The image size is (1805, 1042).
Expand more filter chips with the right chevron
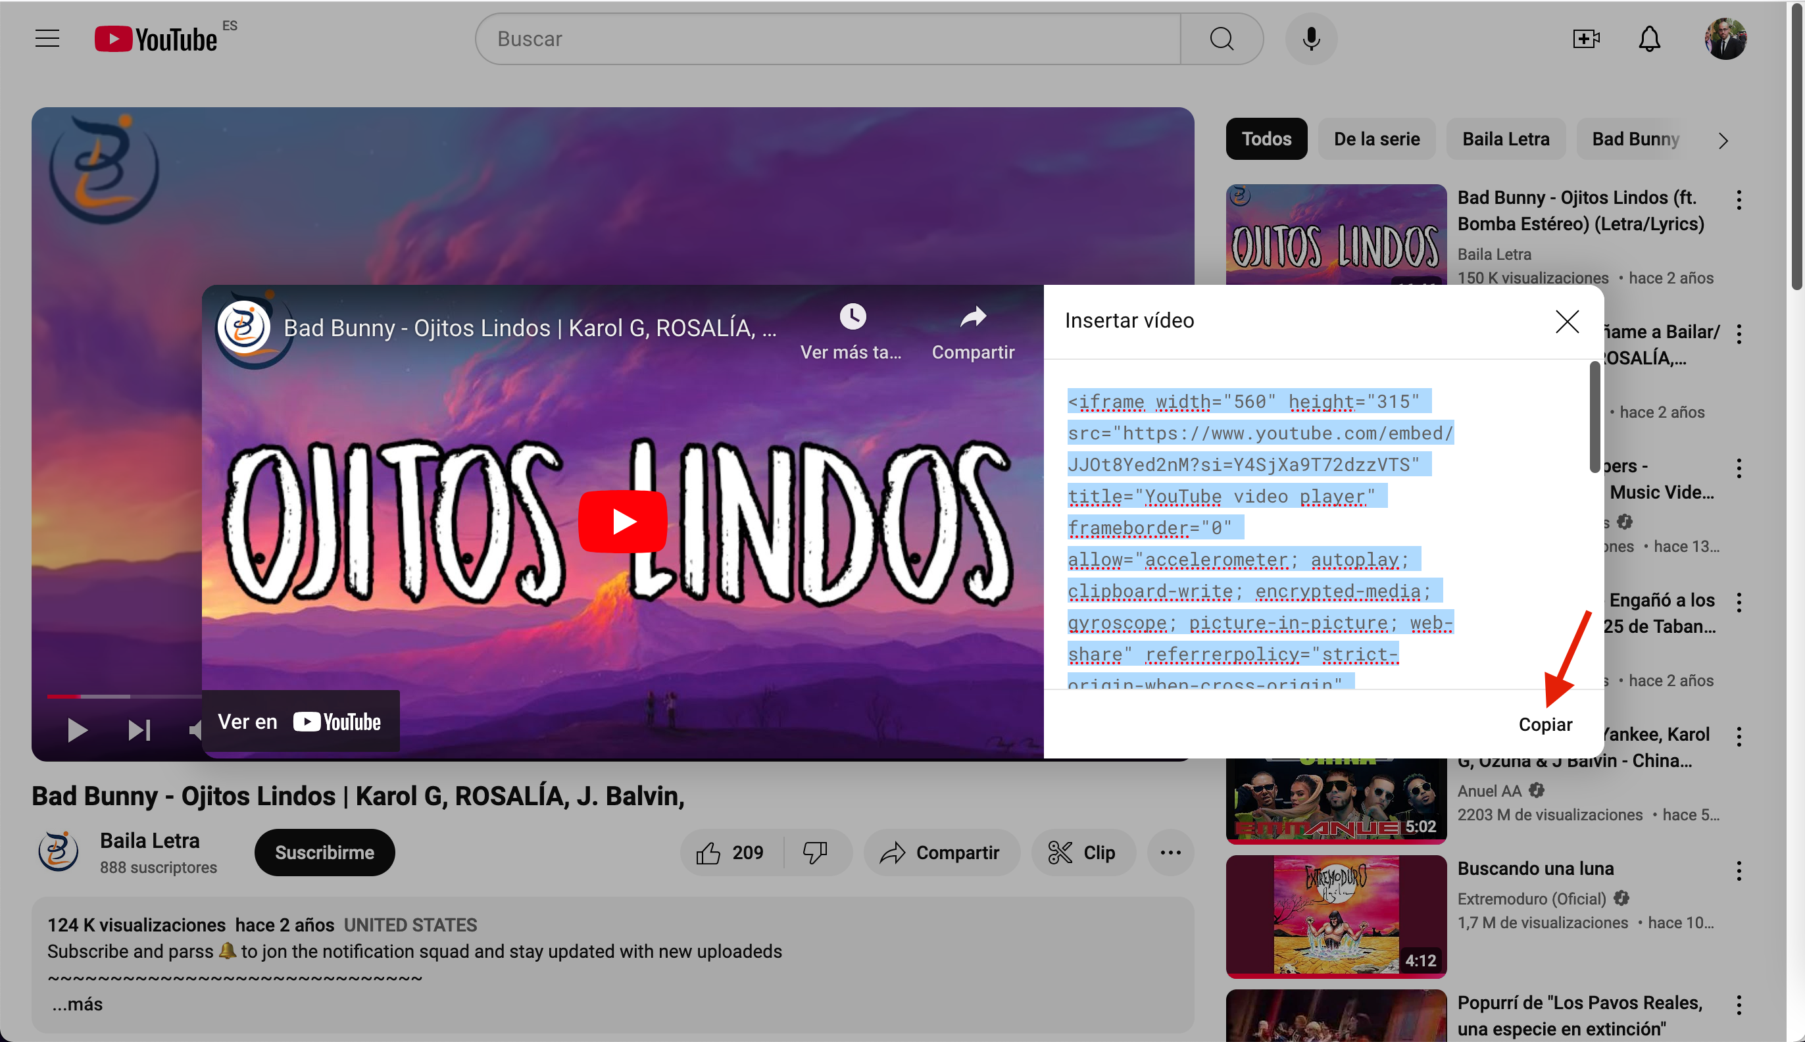tap(1723, 139)
